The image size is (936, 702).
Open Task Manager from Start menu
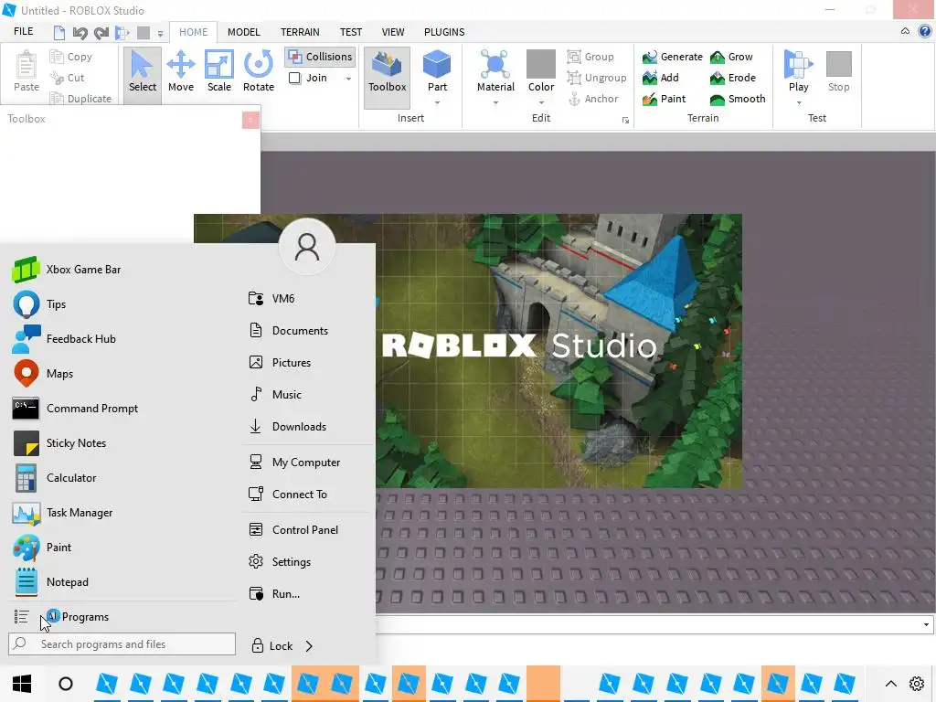tap(63, 512)
